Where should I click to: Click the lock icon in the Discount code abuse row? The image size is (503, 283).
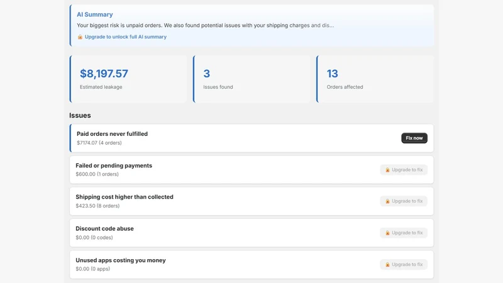click(x=387, y=233)
